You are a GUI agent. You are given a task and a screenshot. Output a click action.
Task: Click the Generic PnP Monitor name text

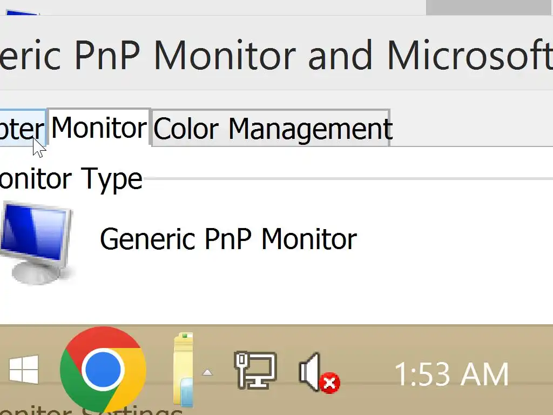[228, 239]
